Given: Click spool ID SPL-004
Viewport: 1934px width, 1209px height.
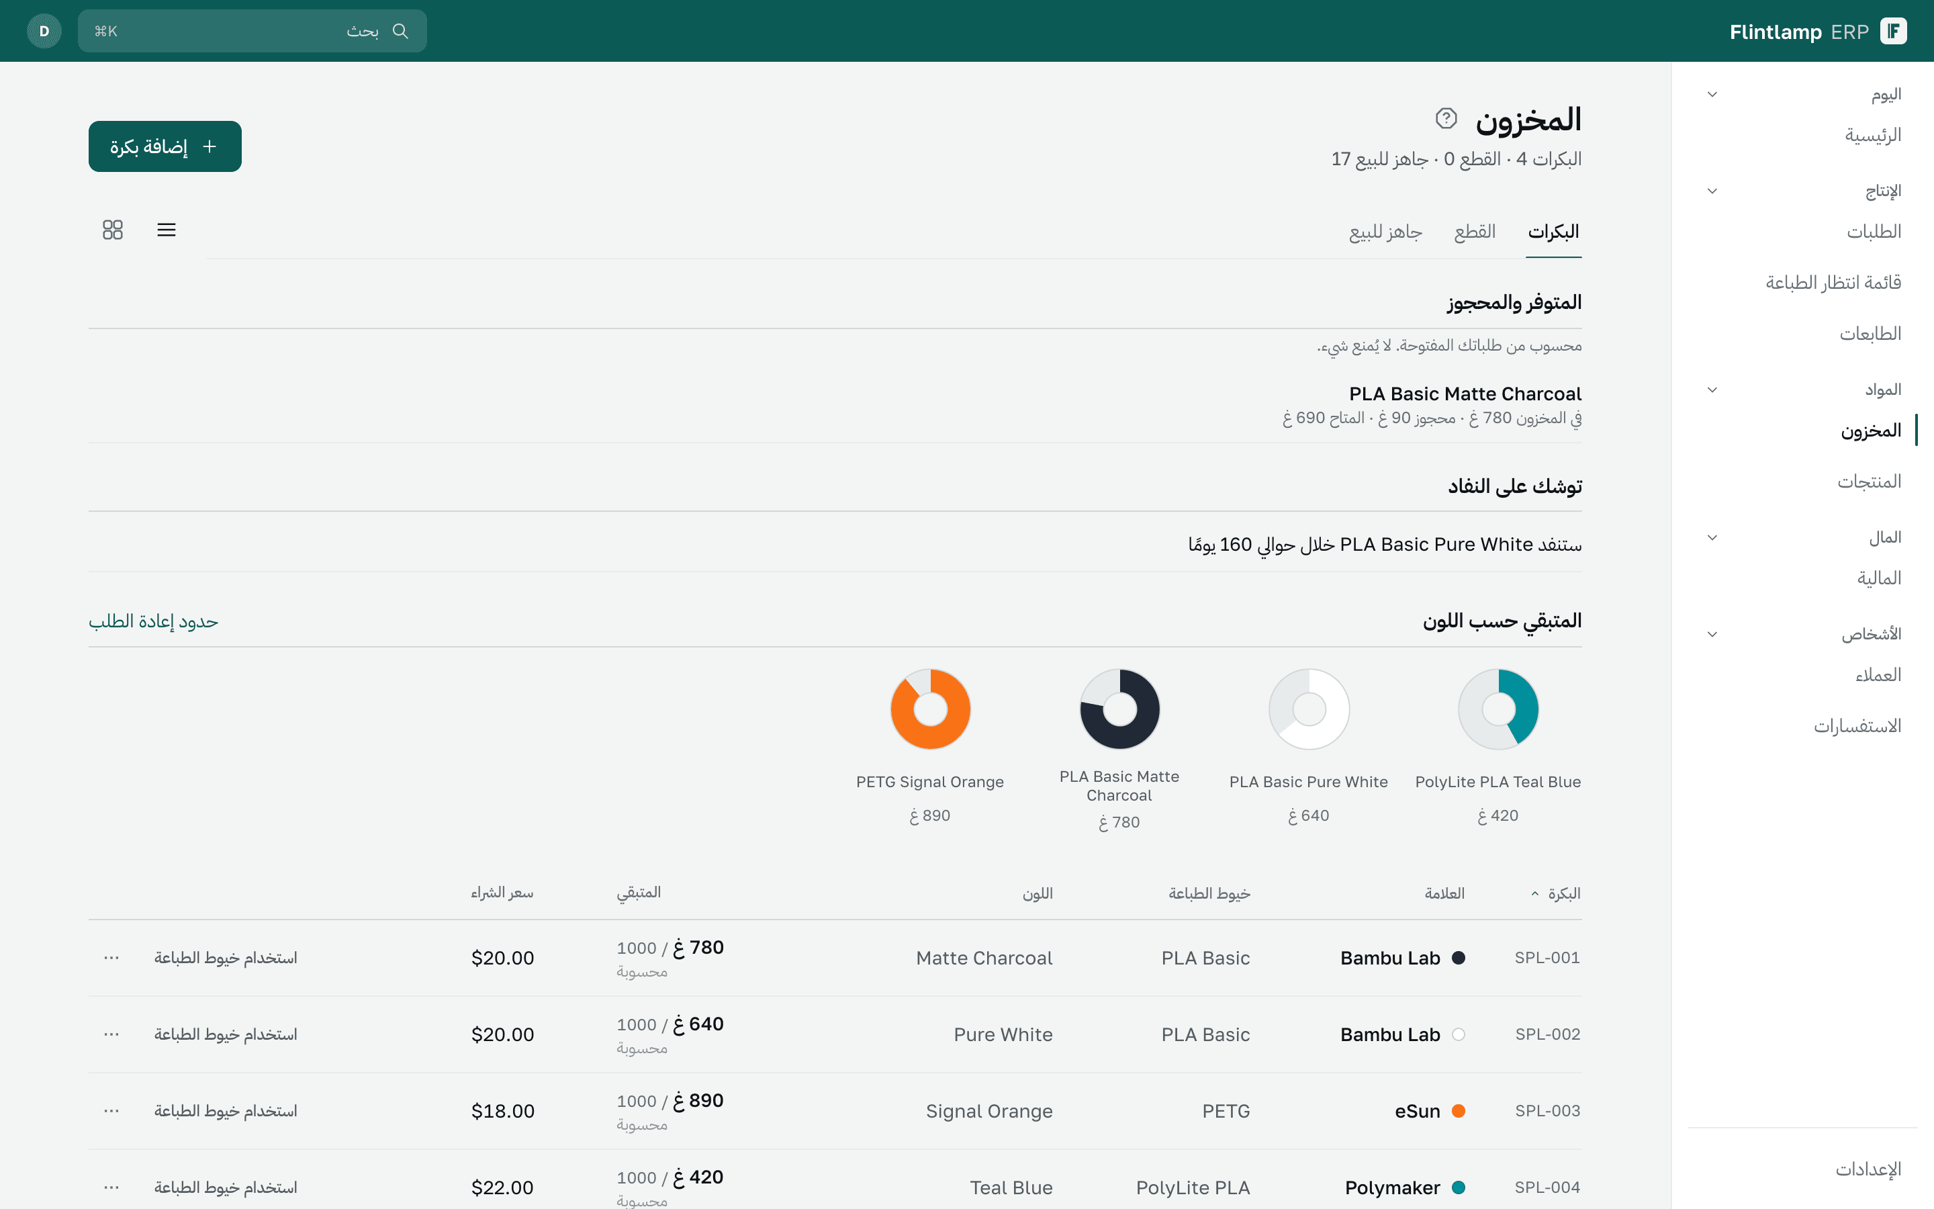Looking at the screenshot, I should tap(1547, 1188).
